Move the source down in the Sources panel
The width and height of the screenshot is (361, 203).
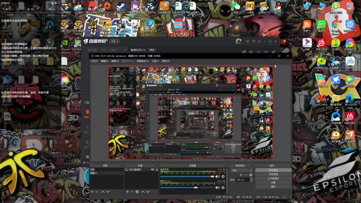[148, 192]
